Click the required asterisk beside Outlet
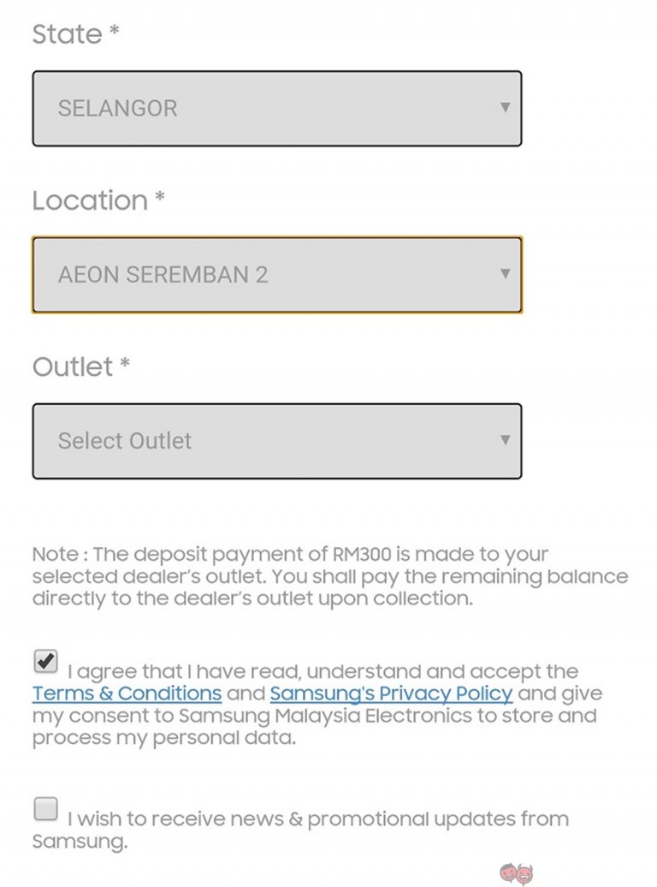657x887 pixels. click(x=125, y=365)
